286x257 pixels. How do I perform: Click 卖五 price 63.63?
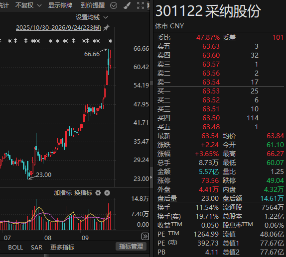(x=211, y=46)
